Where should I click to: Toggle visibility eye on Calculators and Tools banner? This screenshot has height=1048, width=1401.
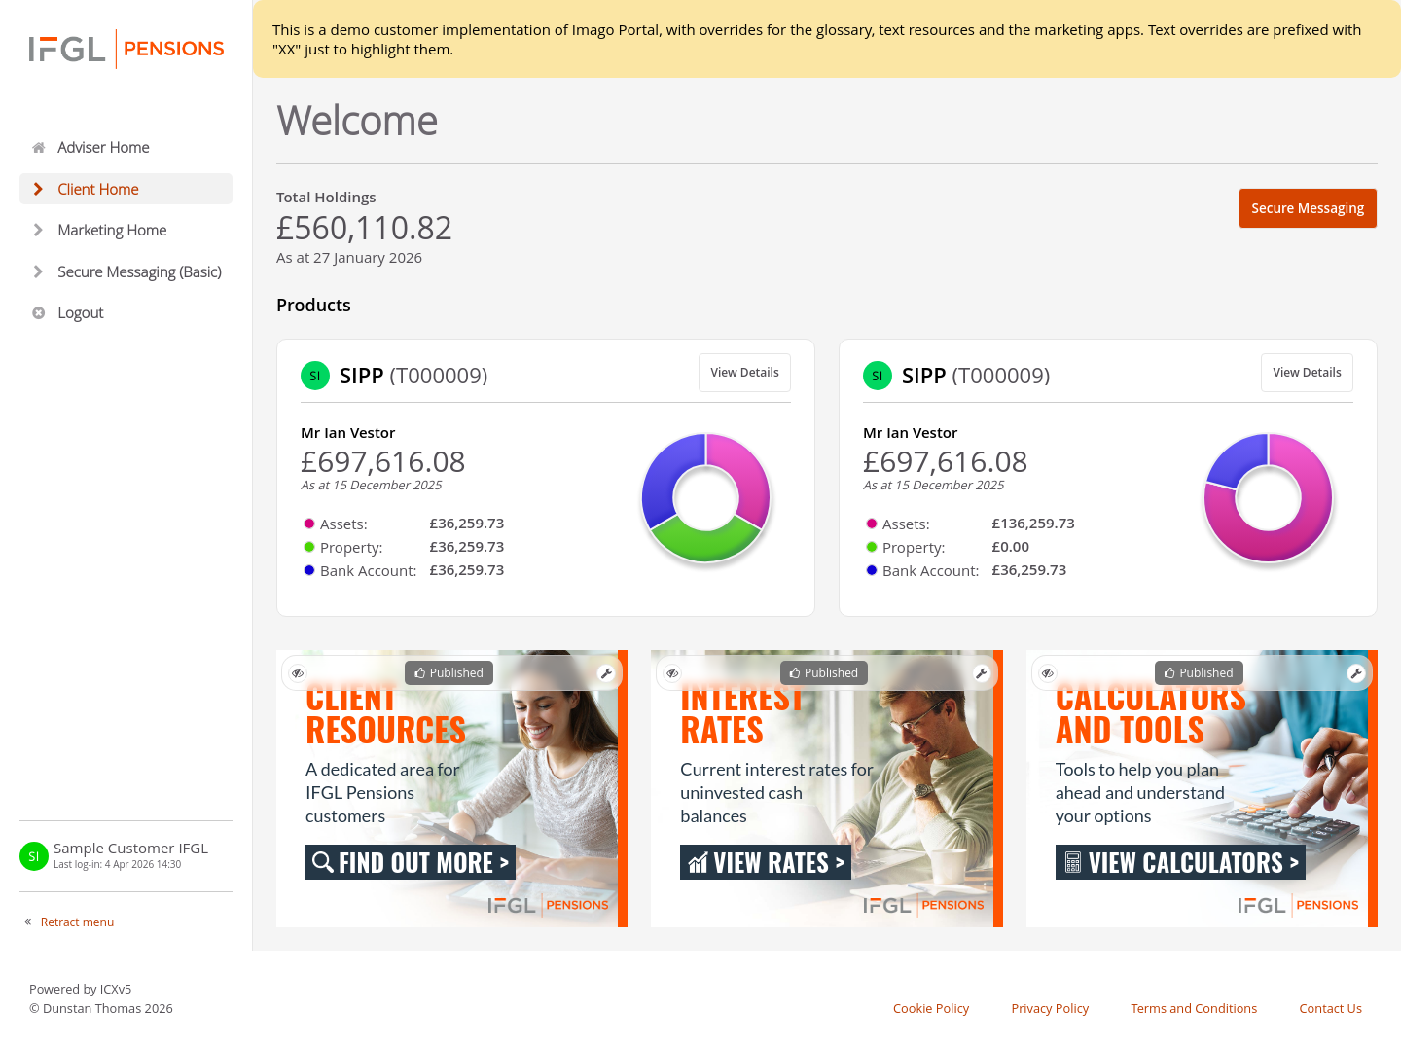pos(1048,673)
